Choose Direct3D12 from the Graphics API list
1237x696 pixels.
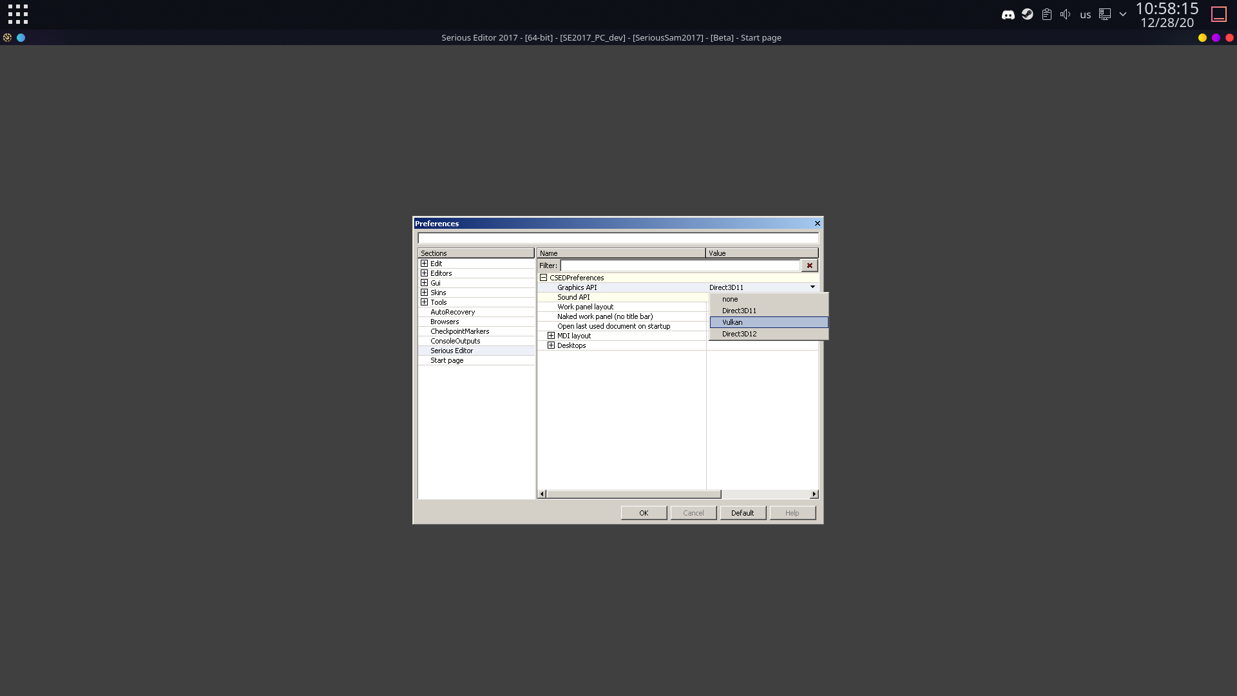739,334
